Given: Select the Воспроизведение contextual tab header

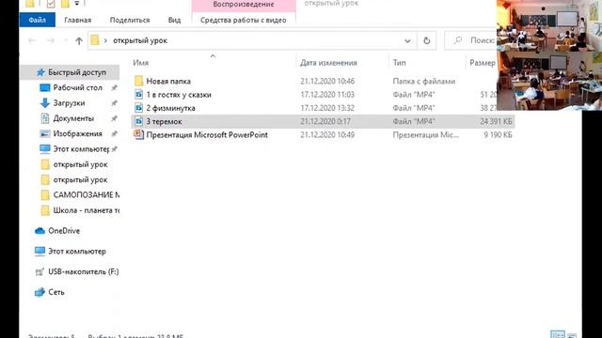Looking at the screenshot, I should click(244, 5).
